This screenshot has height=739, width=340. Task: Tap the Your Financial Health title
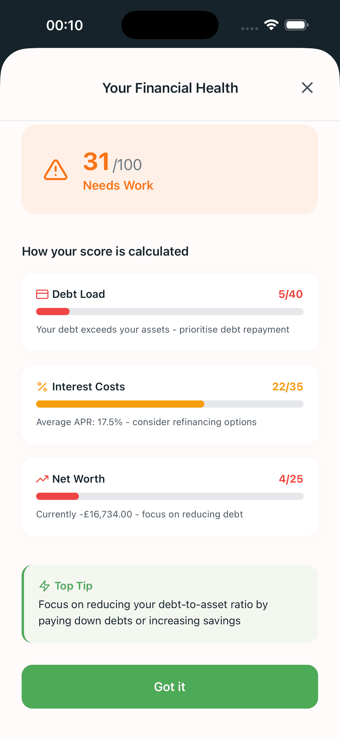(170, 88)
